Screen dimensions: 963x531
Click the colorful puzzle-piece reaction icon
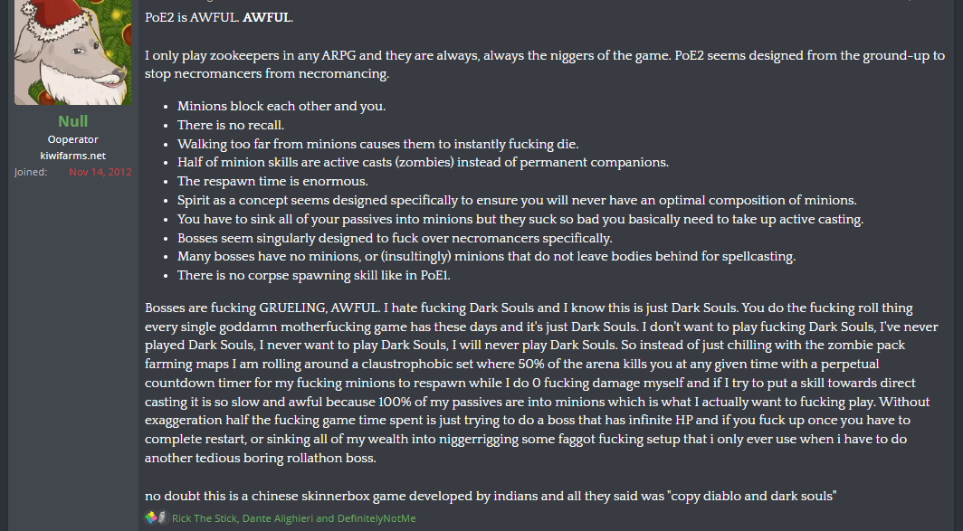pyautogui.click(x=151, y=517)
